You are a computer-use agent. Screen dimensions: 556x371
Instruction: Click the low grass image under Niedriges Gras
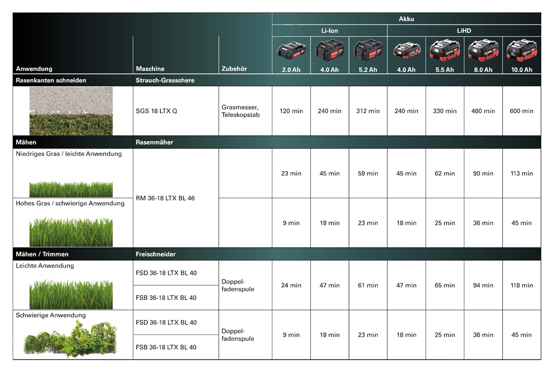coord(71,189)
